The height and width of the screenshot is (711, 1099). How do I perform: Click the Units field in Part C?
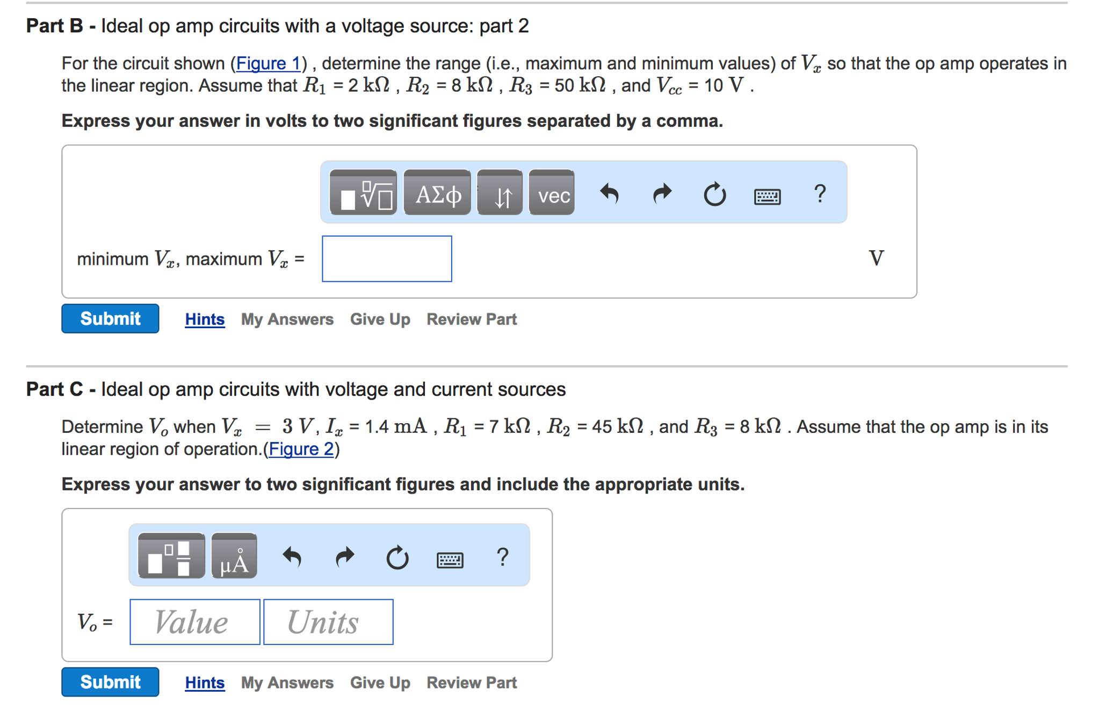tap(328, 622)
